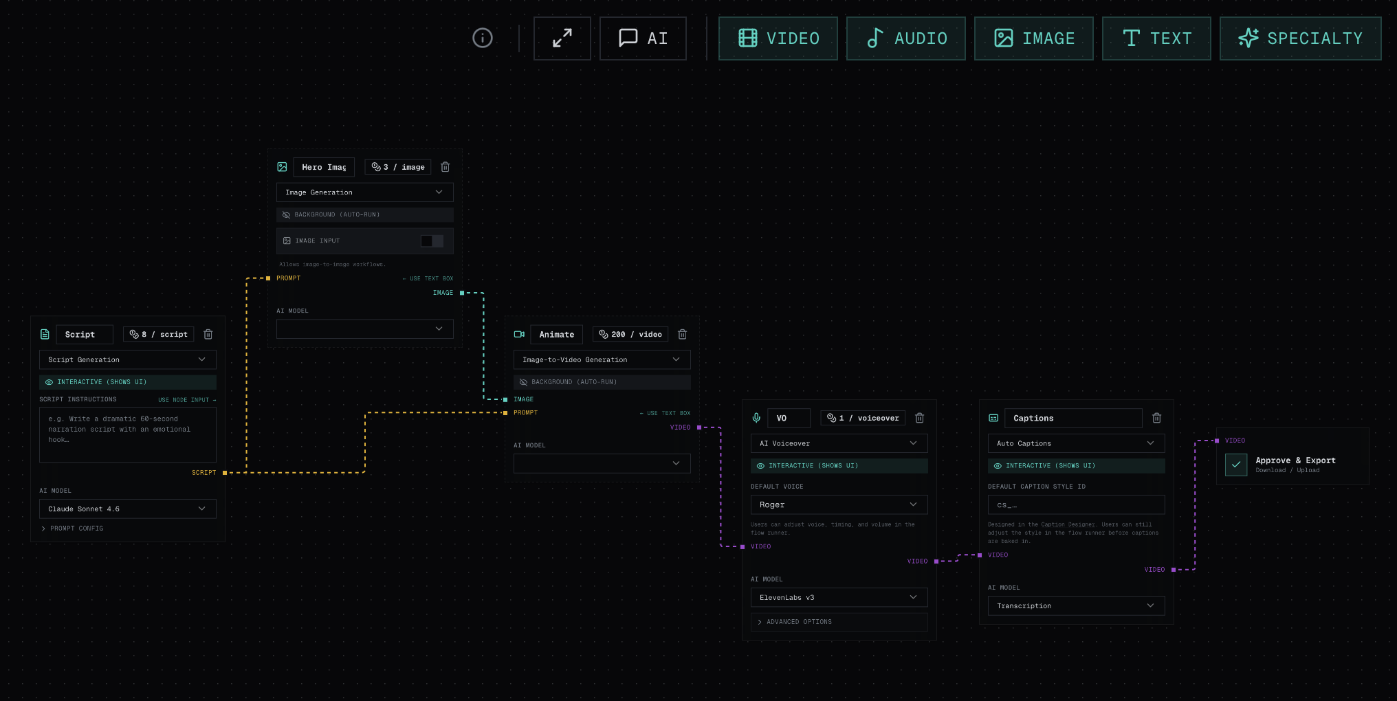1397x701 pixels.
Task: Delete the Hero Image node
Action: (445, 167)
